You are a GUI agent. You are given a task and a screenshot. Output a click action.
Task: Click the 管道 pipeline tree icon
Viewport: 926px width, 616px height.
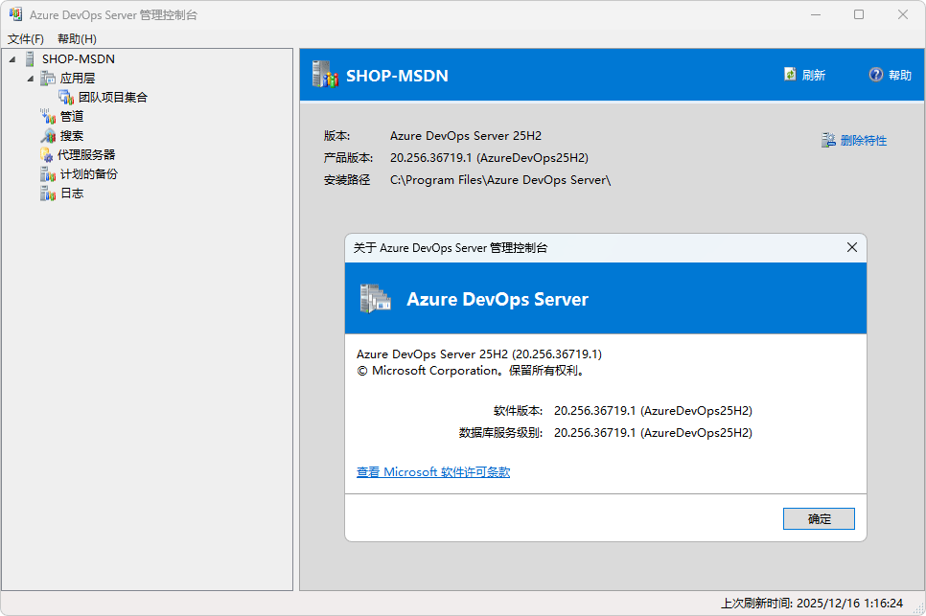click(48, 117)
